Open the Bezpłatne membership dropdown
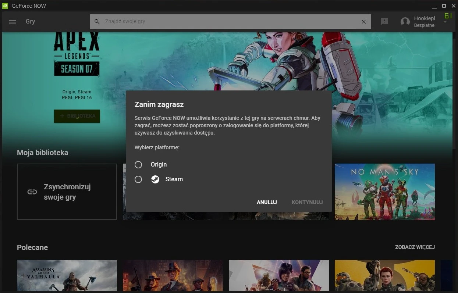This screenshot has width=458, height=293. 425,25
